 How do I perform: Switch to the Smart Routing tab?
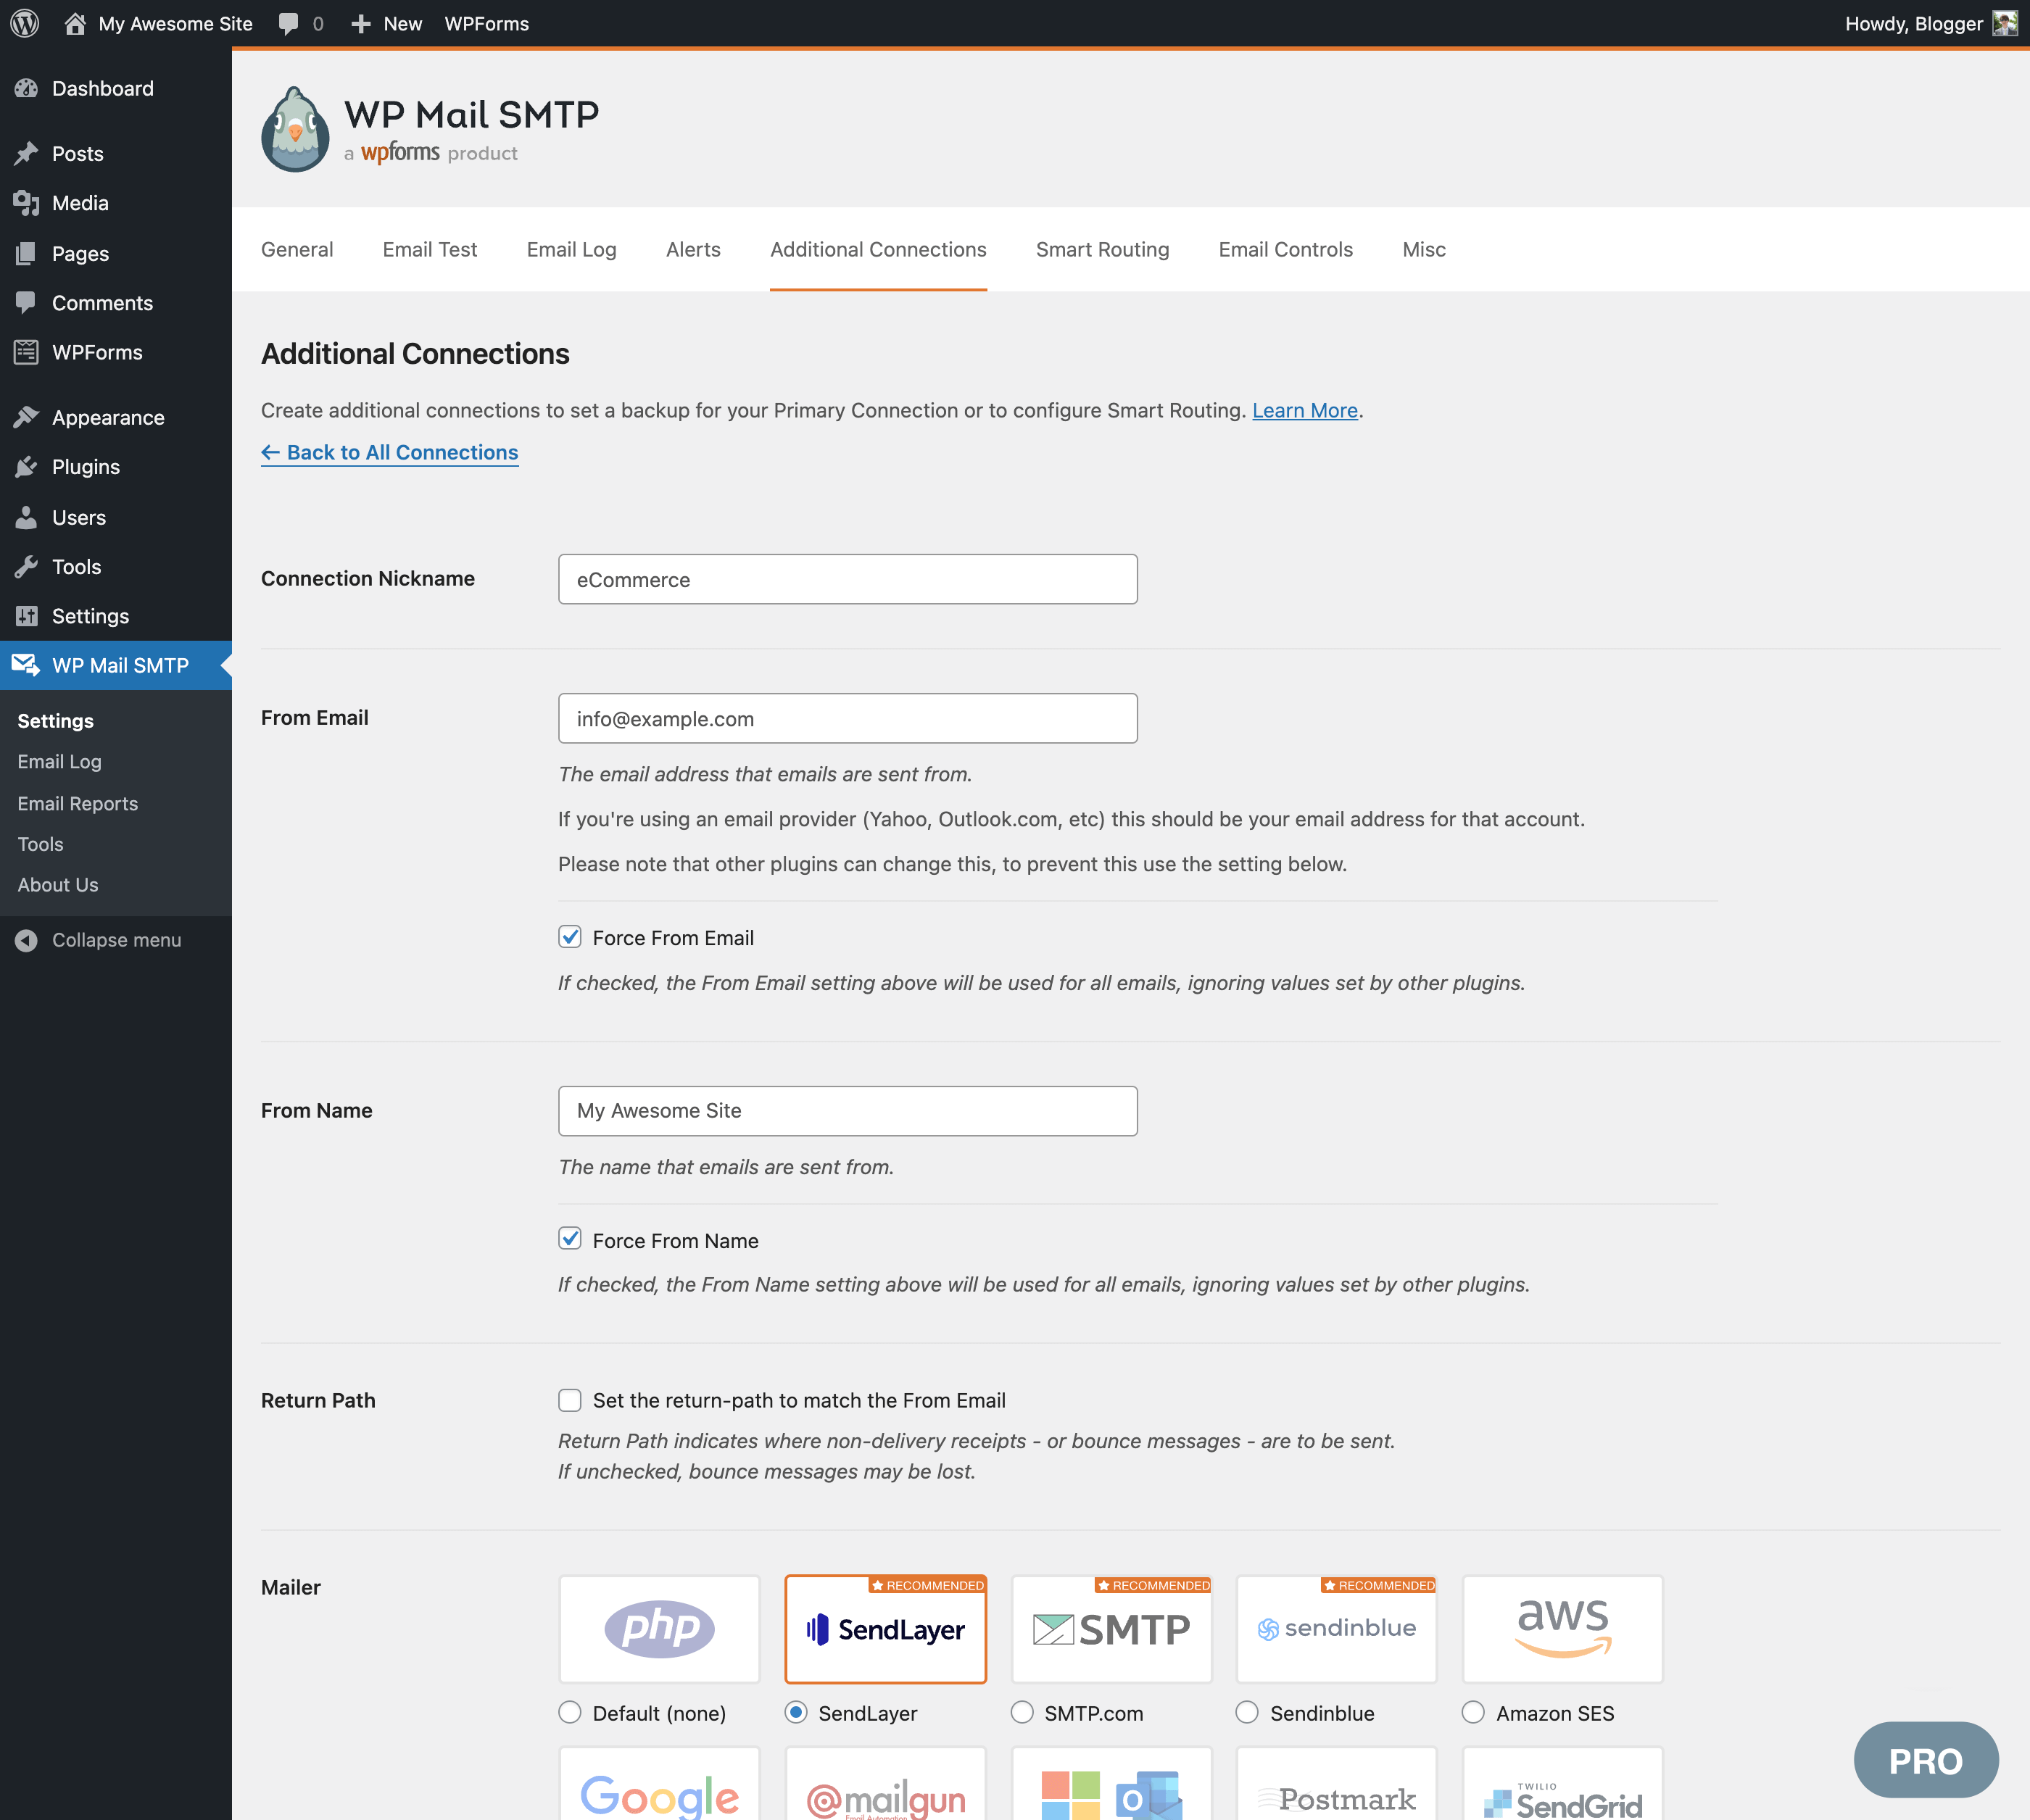[1102, 249]
